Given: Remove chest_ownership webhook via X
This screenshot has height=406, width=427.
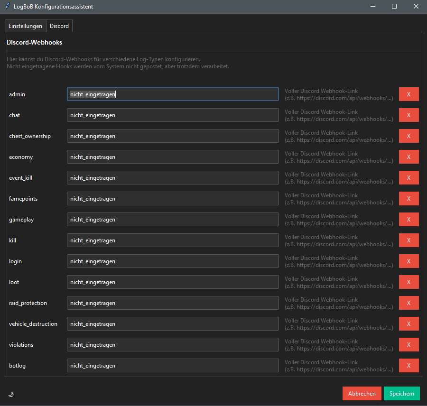Looking at the screenshot, I should click(x=409, y=136).
